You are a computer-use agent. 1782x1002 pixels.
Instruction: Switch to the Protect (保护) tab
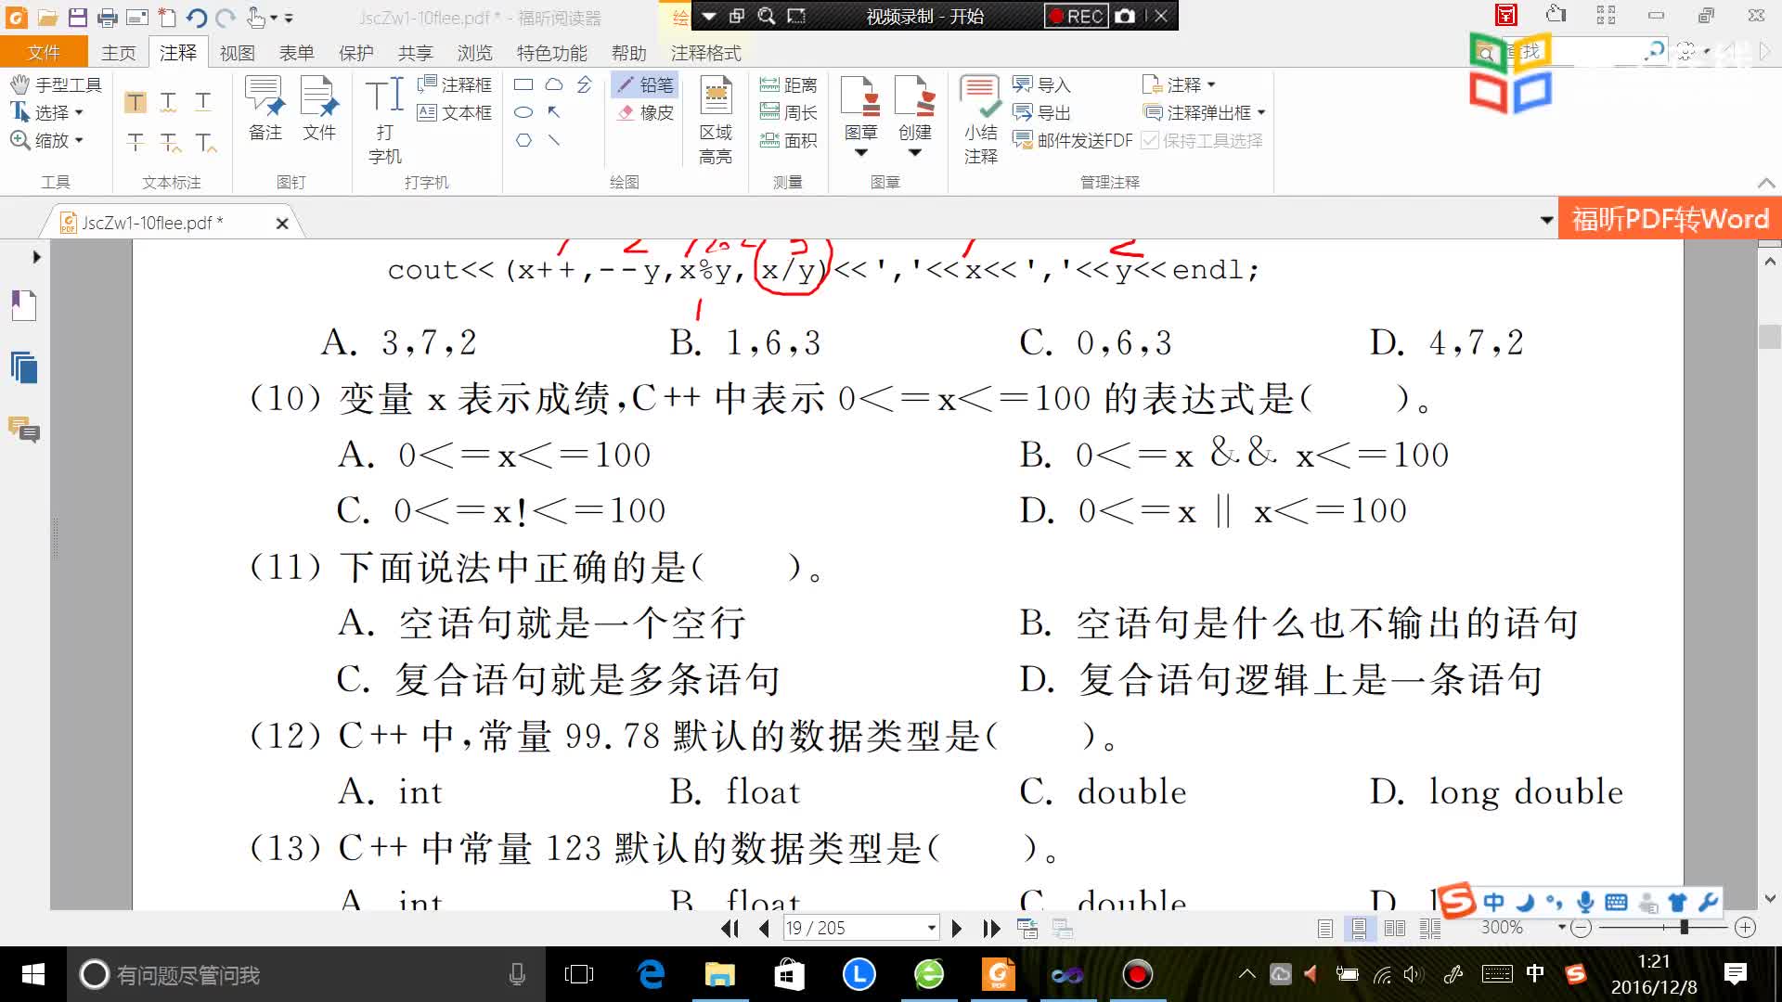pyautogui.click(x=356, y=53)
